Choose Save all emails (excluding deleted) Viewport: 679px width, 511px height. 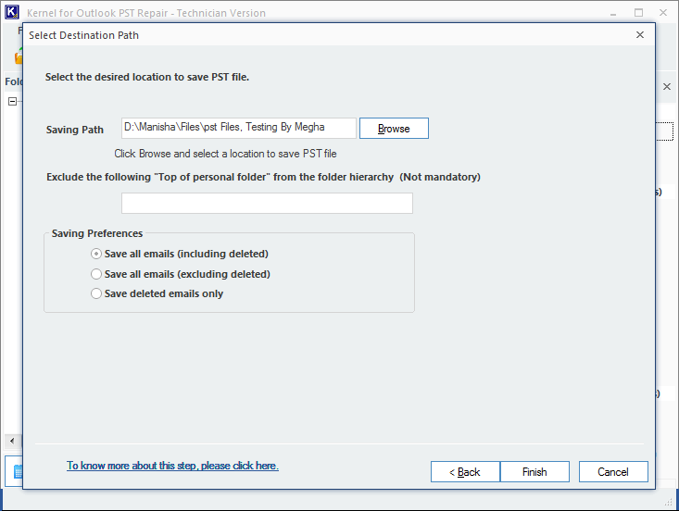click(x=181, y=274)
